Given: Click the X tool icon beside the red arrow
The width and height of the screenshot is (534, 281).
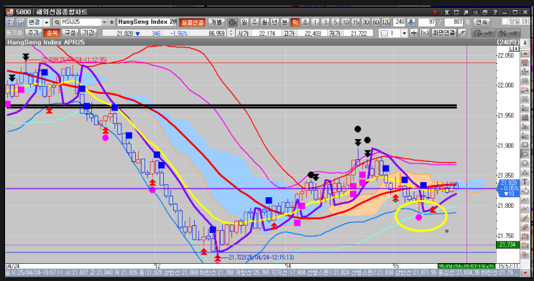Looking at the screenshot, I should (447, 12).
